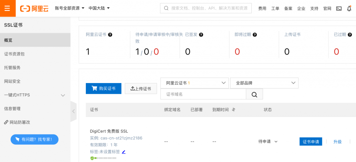This screenshot has height=162, width=356.
Task: Click 购买证书 button
Action: (104, 89)
